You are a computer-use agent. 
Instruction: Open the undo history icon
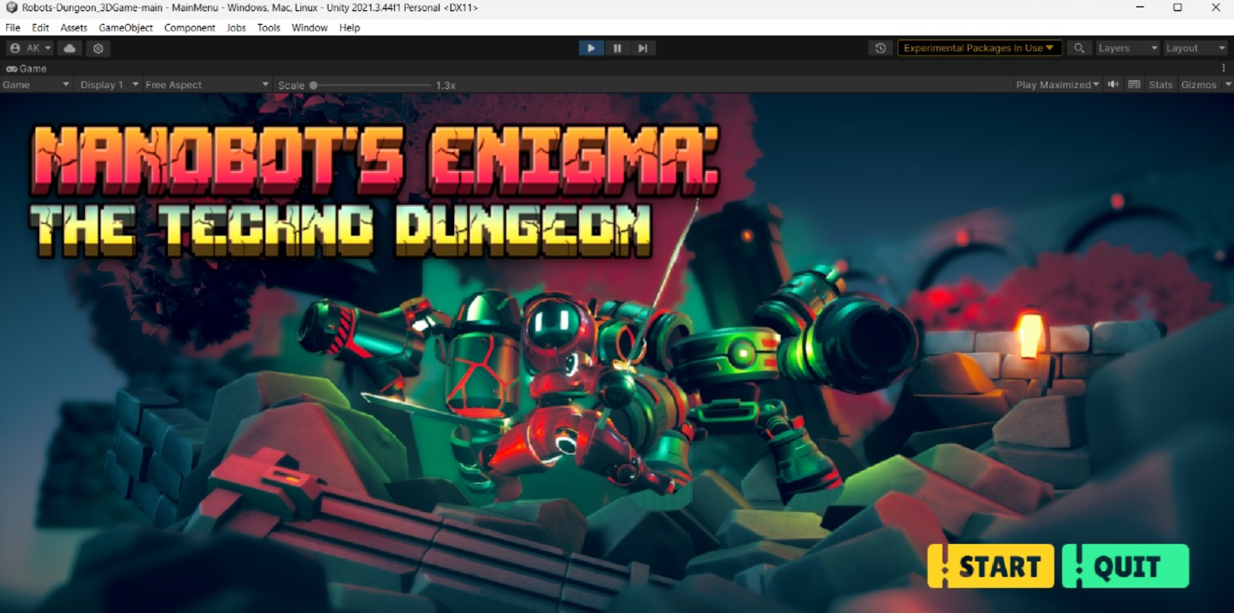[x=880, y=48]
